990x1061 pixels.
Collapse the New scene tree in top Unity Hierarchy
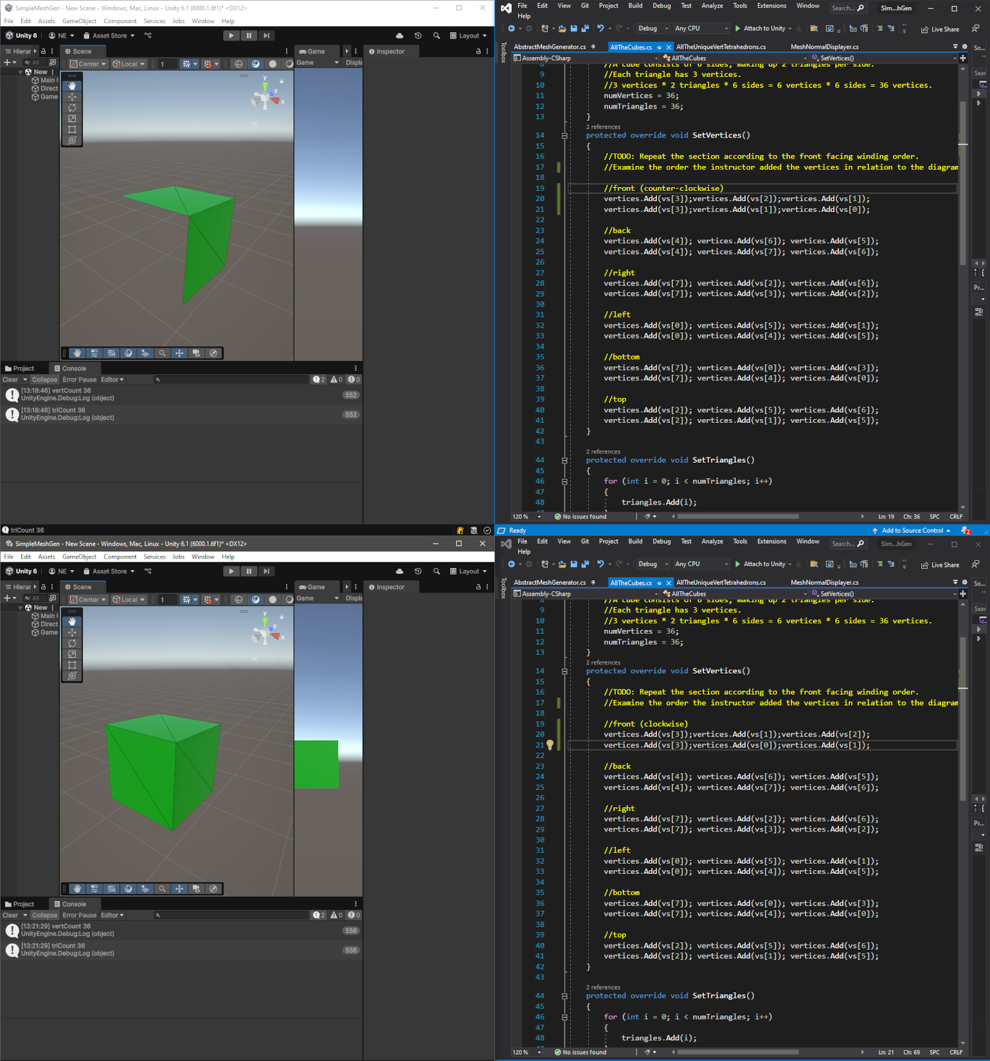point(21,72)
